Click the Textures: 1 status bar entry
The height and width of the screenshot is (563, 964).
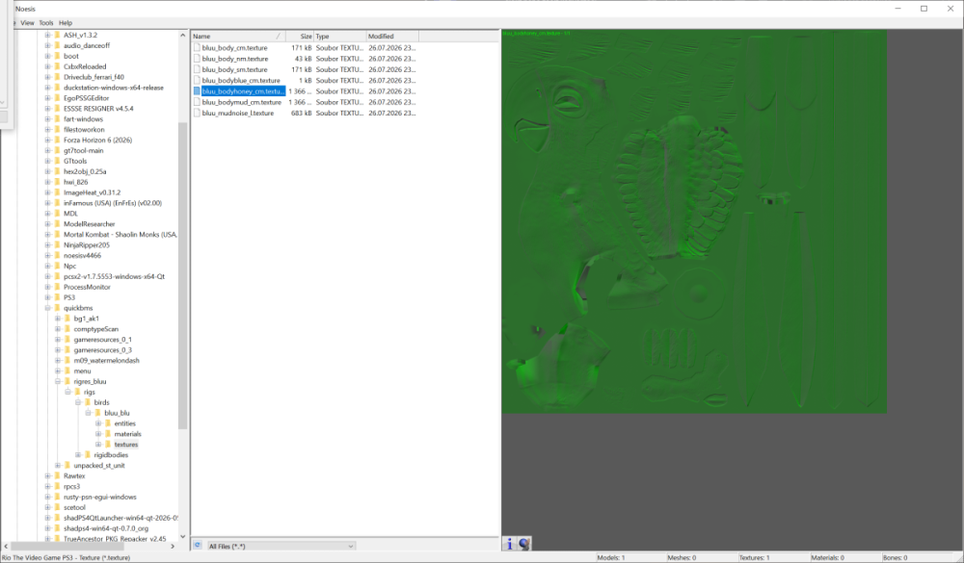pyautogui.click(x=754, y=557)
